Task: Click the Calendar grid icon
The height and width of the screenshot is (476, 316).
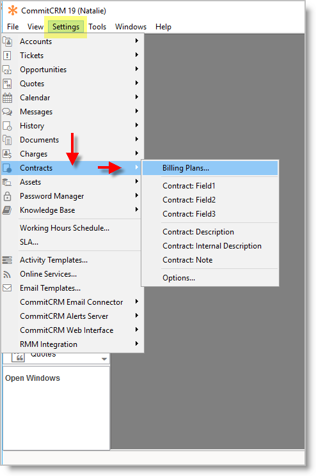Action: (7, 98)
